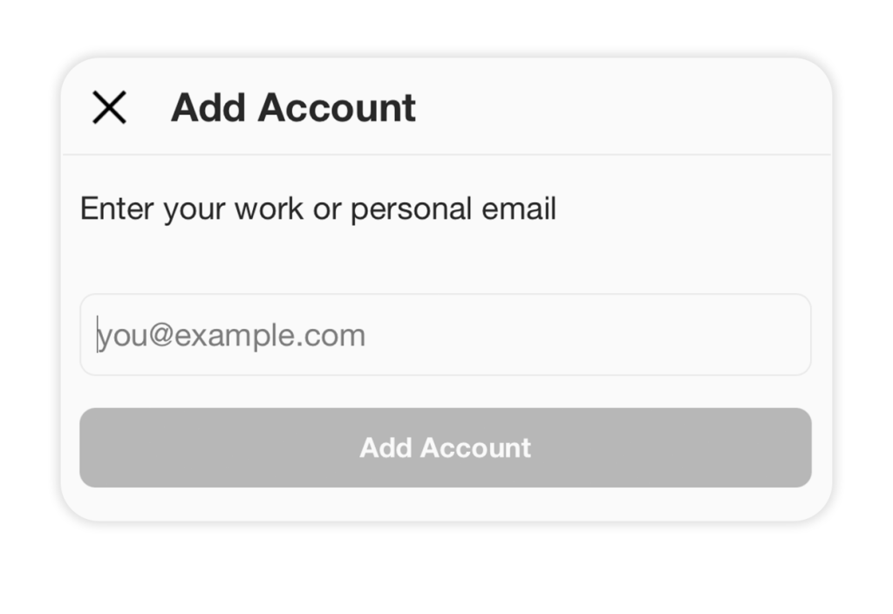Select the email field below the instruction text
Screen dimensions: 893x614
coord(445,335)
